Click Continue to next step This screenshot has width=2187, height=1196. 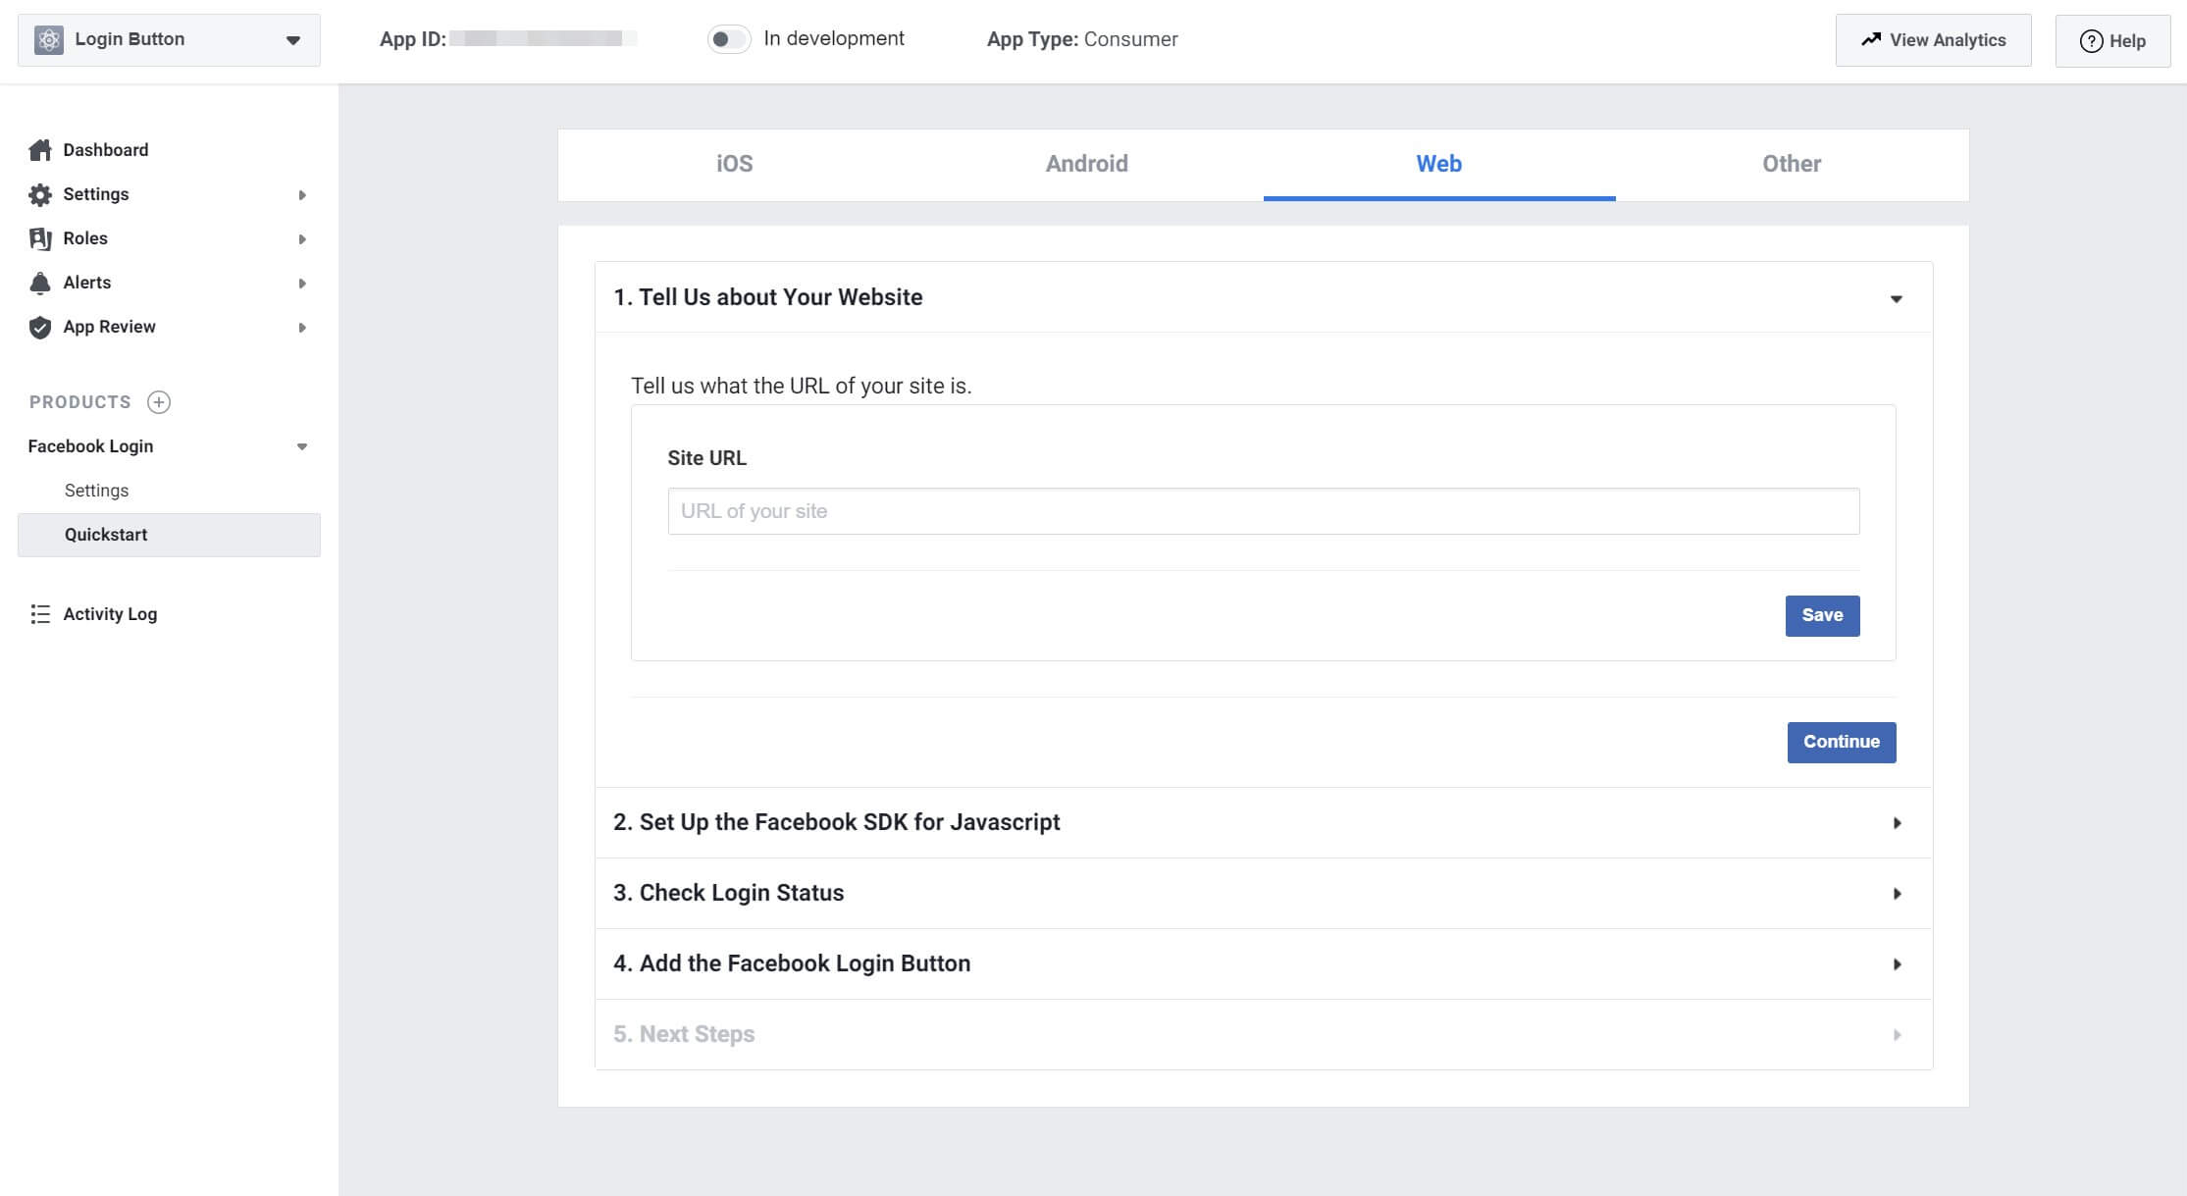pyautogui.click(x=1841, y=741)
